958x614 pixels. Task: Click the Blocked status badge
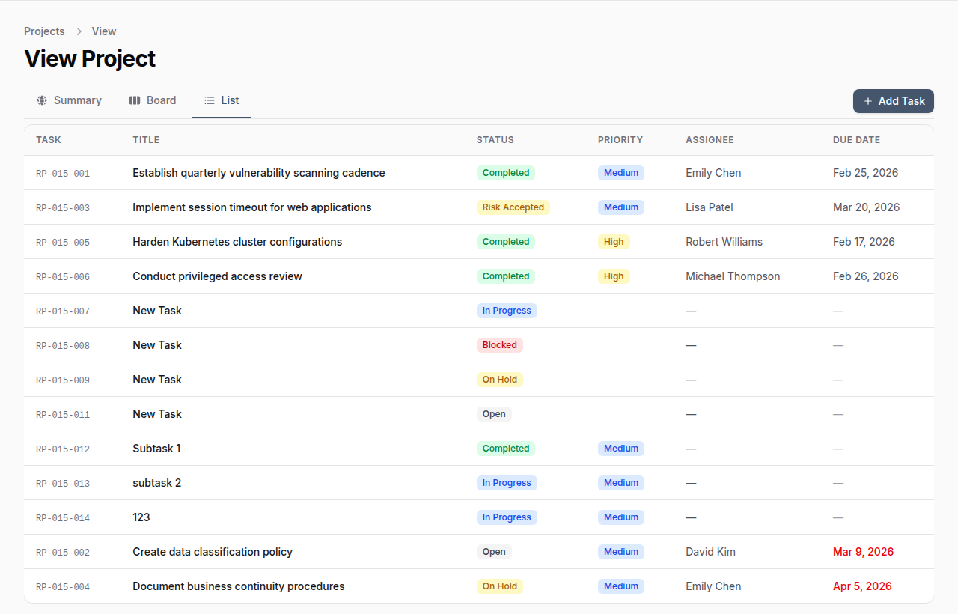pyautogui.click(x=499, y=345)
